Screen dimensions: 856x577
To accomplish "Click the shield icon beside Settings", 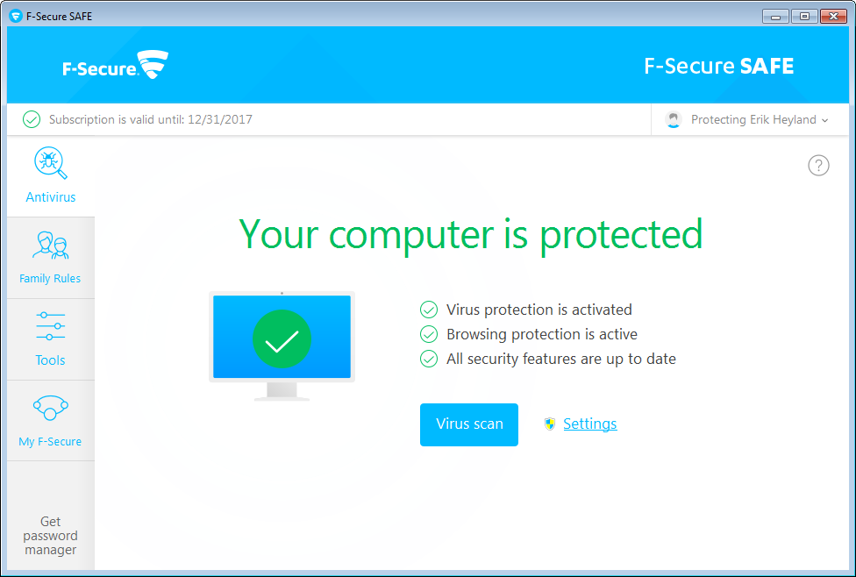I will tap(550, 424).
